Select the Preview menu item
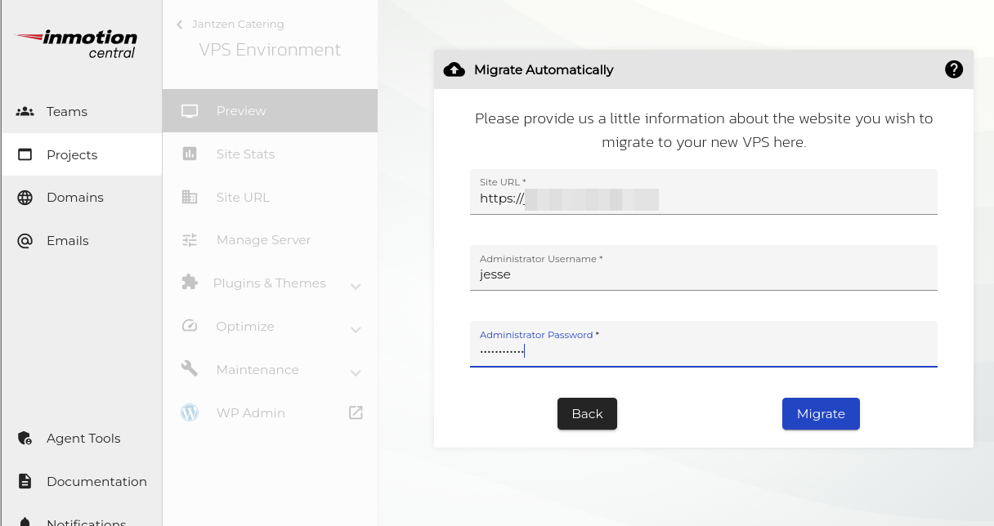This screenshot has height=526, width=994. point(241,111)
